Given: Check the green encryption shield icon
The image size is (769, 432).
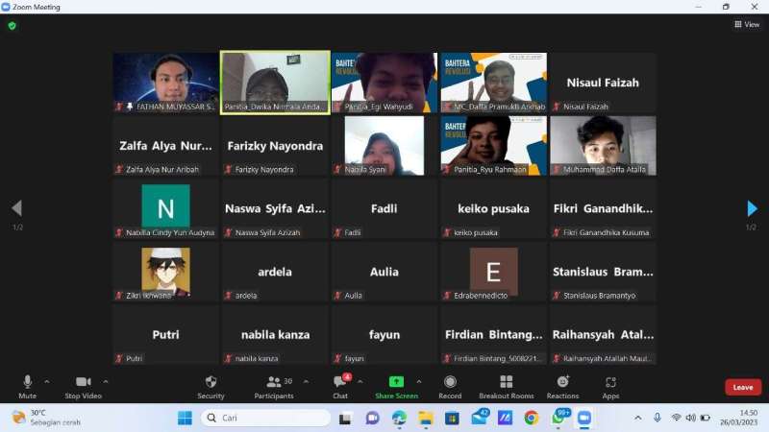Looking at the screenshot, I should click(12, 26).
